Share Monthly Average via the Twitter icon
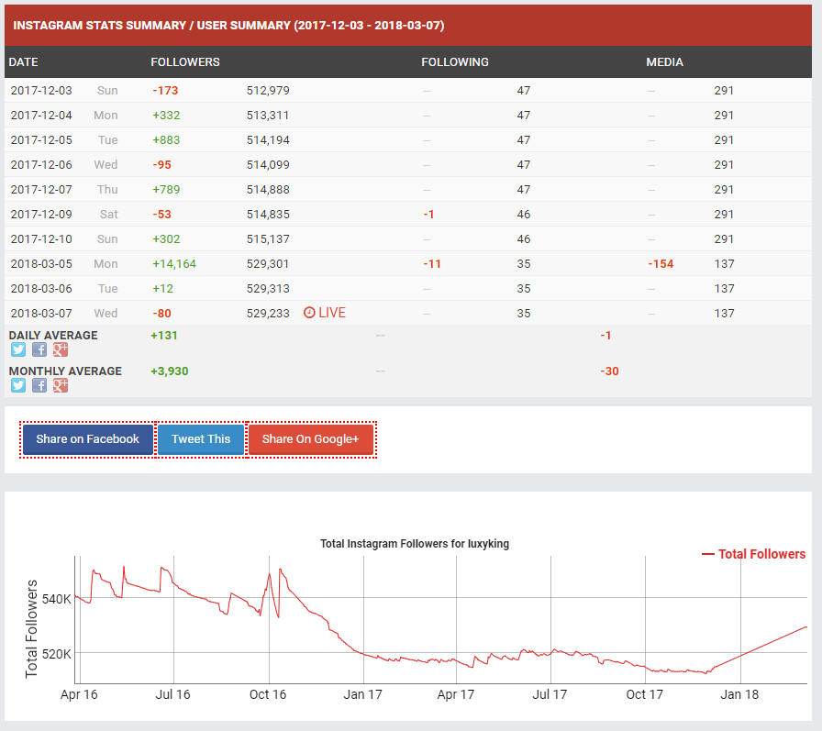822x731 pixels. tap(18, 385)
